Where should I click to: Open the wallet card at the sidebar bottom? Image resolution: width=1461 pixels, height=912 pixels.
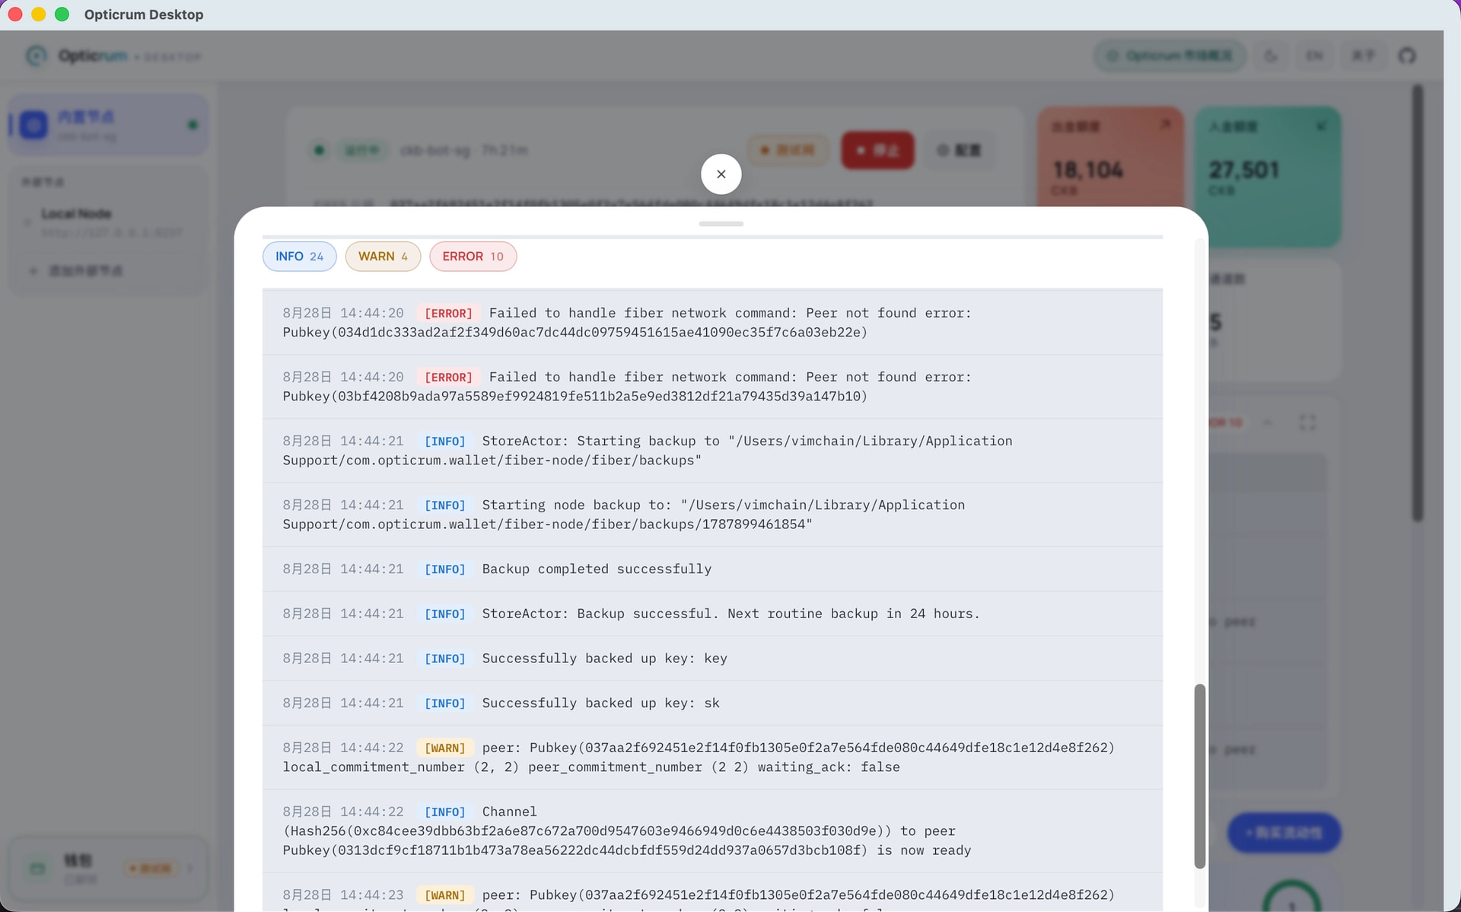[108, 869]
